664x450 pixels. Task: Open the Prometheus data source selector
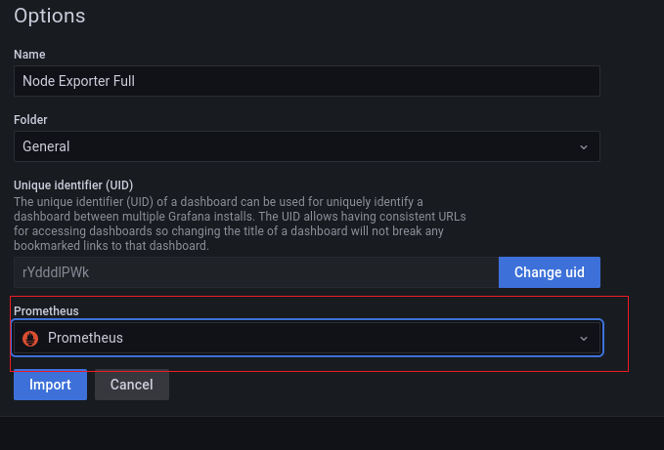click(307, 338)
